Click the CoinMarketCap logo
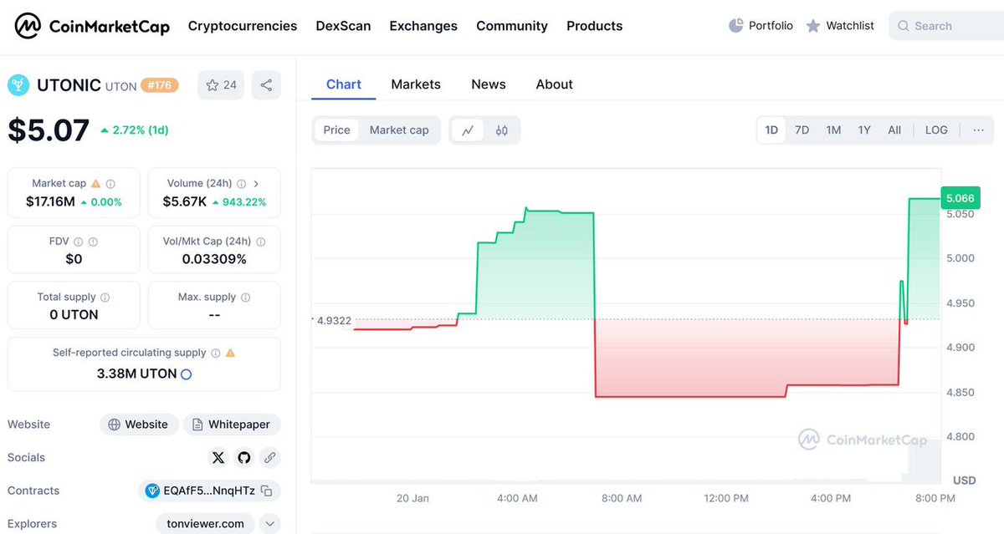 click(92, 27)
